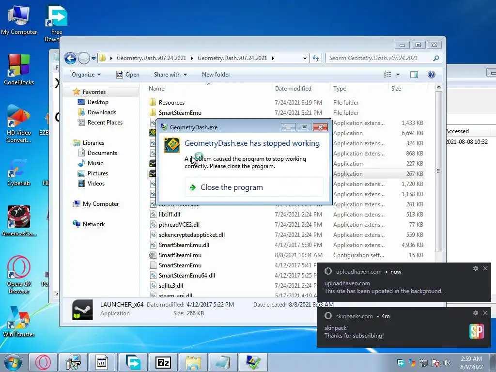
Task: Expand the view options dropdown arrow
Action: [398, 75]
